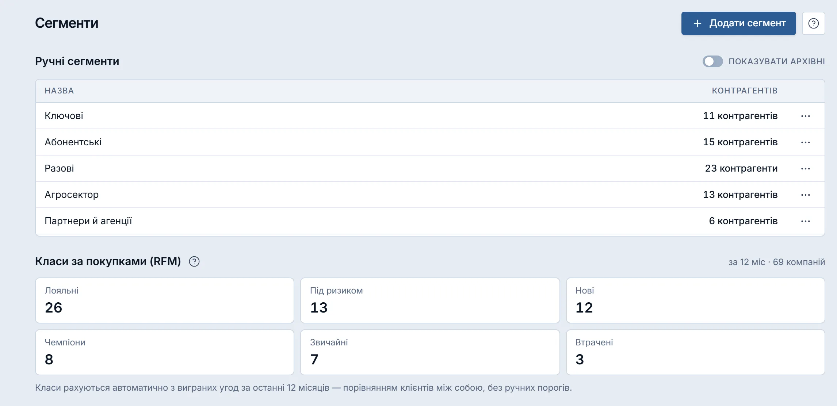Click the 23 контрагенти value

741,169
